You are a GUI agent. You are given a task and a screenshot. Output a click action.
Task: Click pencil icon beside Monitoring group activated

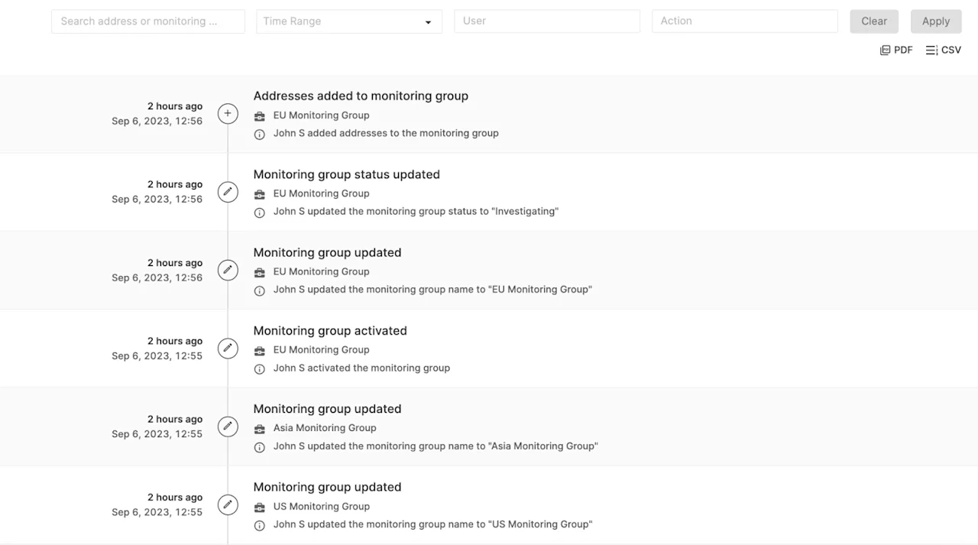pyautogui.click(x=228, y=349)
